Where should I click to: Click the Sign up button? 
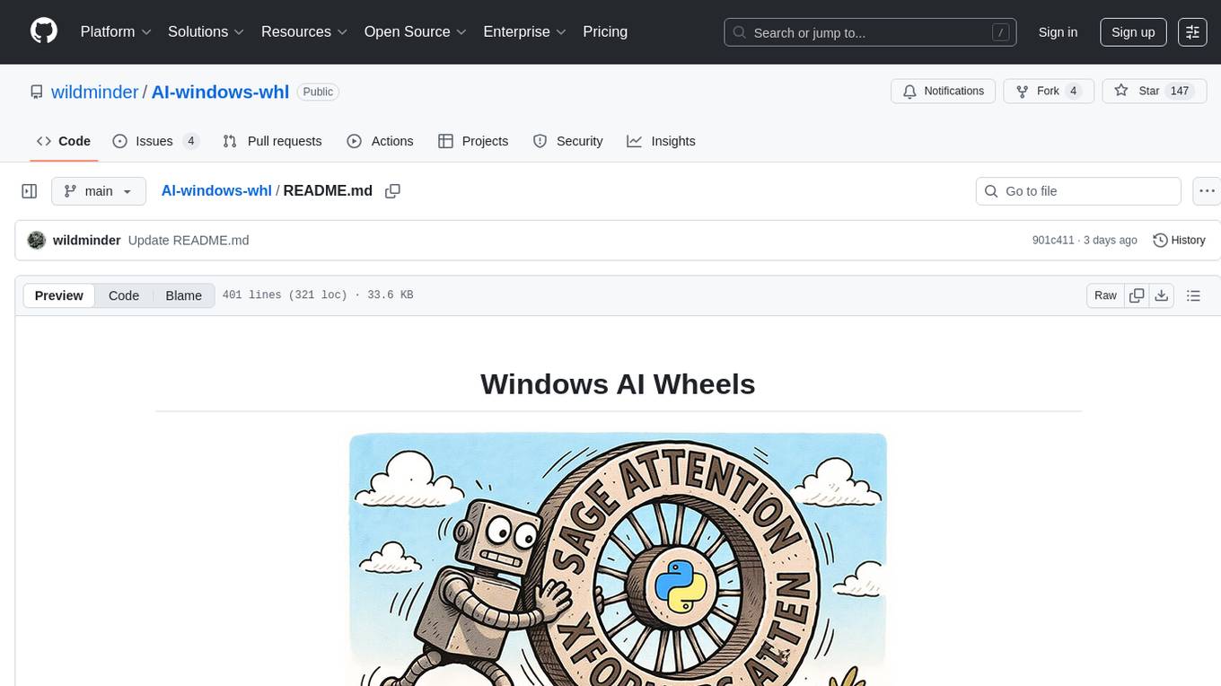point(1133,32)
